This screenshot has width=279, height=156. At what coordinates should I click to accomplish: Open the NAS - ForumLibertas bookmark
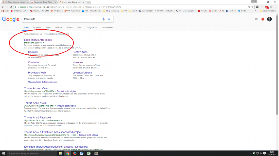(92, 11)
